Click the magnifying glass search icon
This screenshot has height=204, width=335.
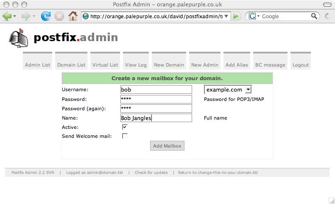314,16
